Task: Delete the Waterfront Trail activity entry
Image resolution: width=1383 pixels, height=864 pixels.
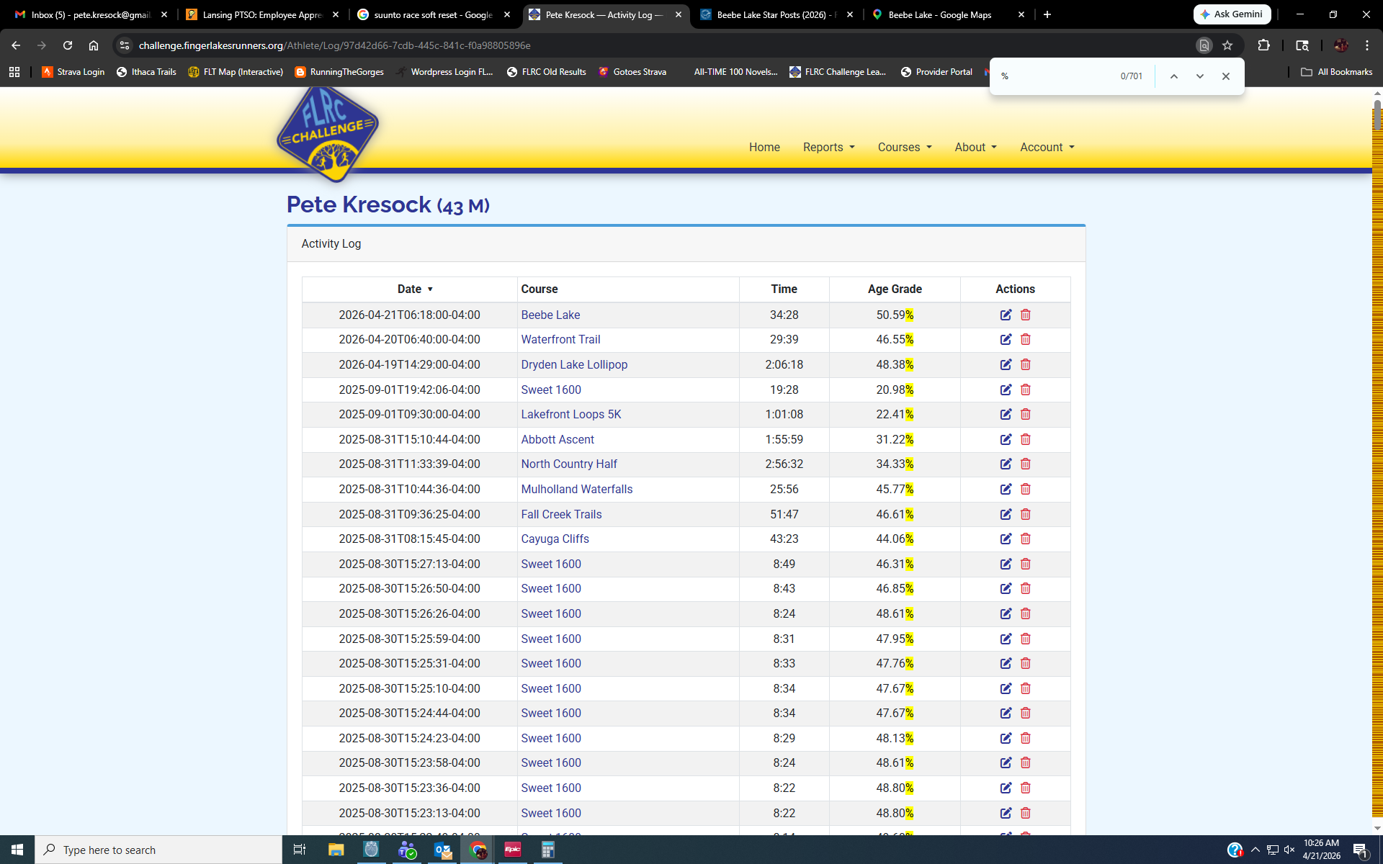Action: (1026, 339)
